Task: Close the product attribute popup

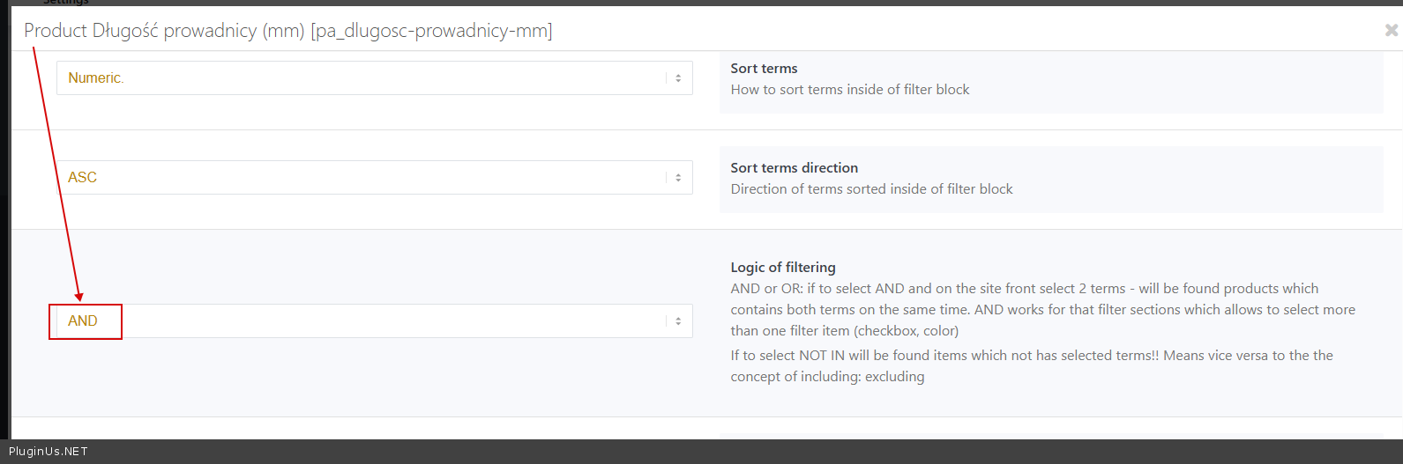Action: [1391, 31]
